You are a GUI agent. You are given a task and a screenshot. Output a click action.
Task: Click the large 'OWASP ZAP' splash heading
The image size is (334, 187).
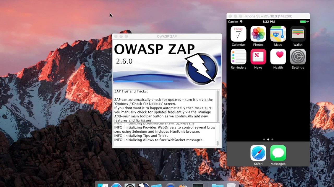[x=154, y=49]
